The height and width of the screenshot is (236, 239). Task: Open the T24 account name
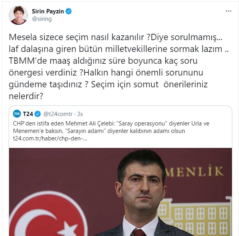click(x=28, y=114)
